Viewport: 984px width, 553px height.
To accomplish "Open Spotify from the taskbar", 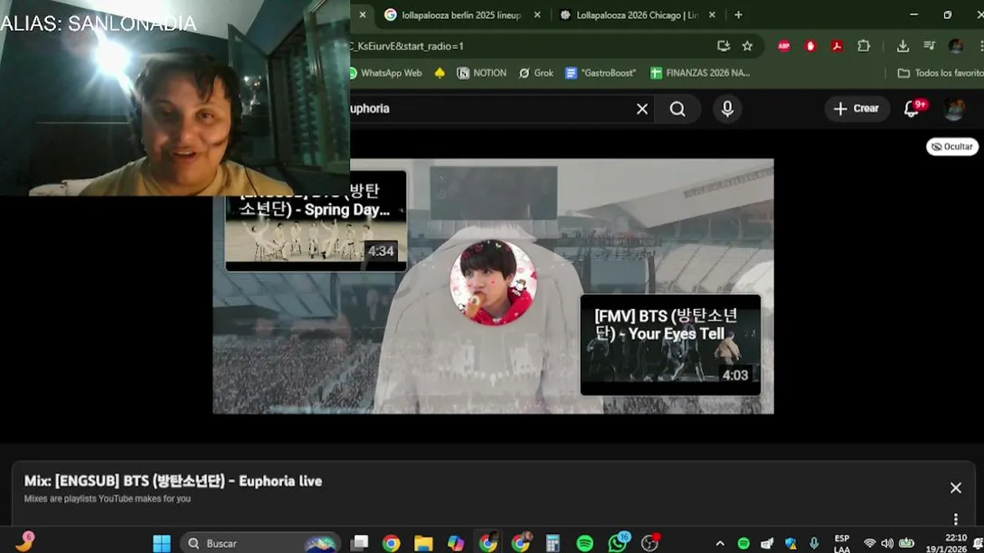I will click(x=585, y=543).
